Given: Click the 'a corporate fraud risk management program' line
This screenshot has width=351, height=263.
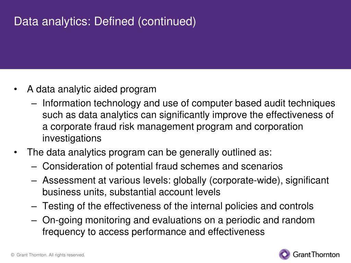Looking at the screenshot, I should [x=173, y=127].
